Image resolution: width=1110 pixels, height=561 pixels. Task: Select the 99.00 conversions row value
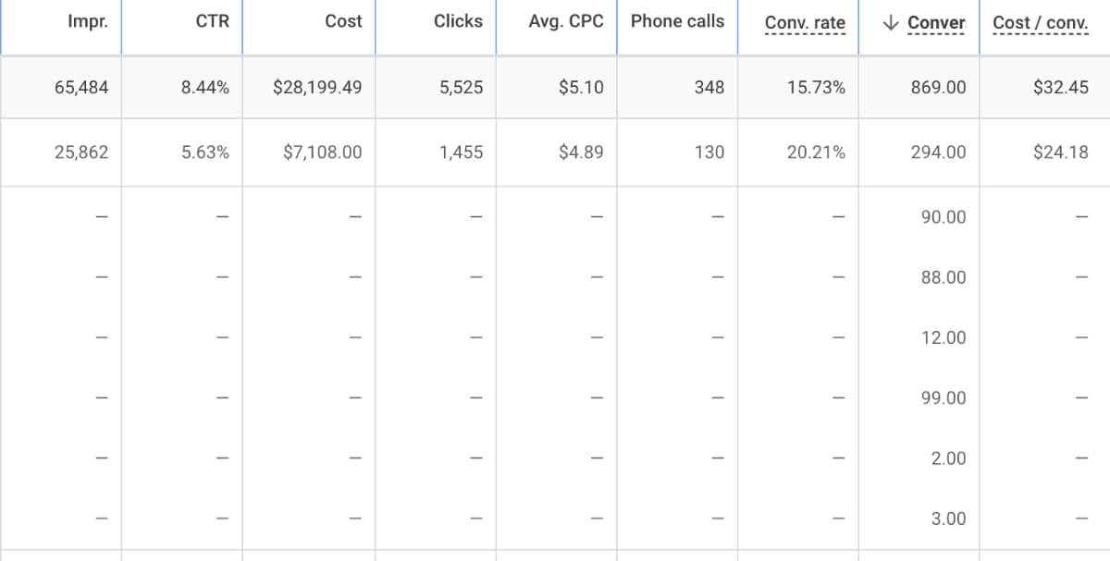coord(943,397)
